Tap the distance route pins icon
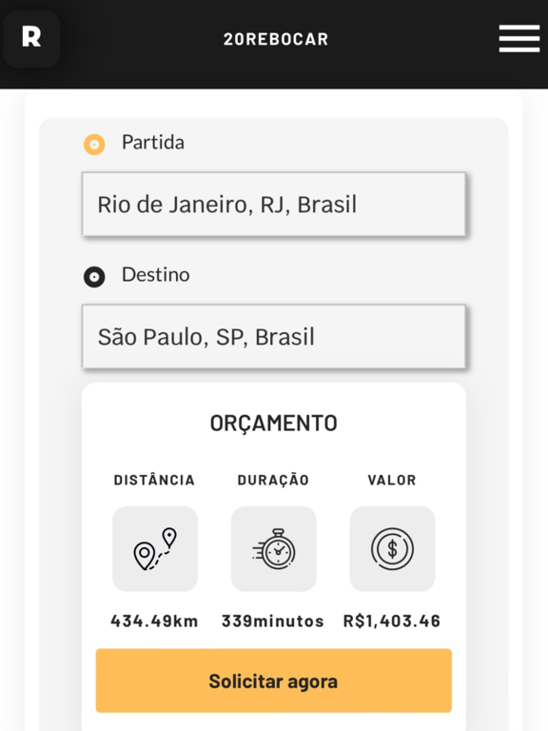 tap(155, 548)
